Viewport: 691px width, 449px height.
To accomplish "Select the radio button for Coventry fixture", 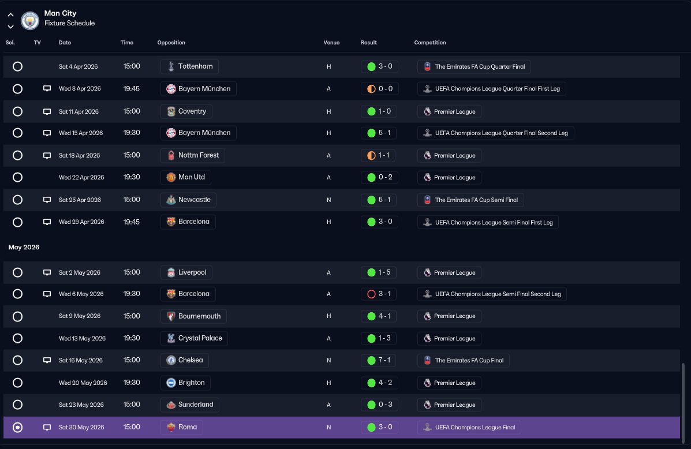I will tap(18, 111).
